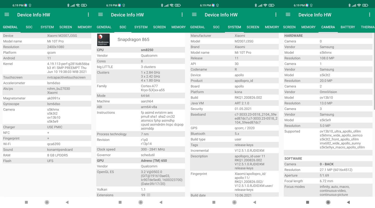This screenshot has height=208, width=375.
Task: Open hamburger menu on the Camera tab screen
Action: coord(288,15)
